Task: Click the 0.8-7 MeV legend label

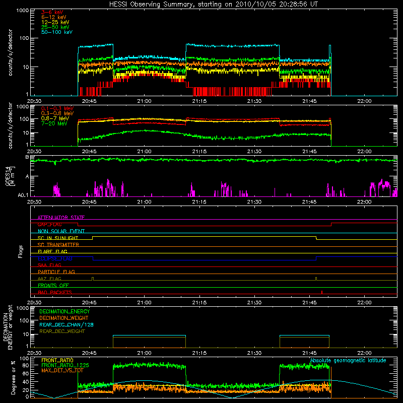Action: tap(55, 118)
